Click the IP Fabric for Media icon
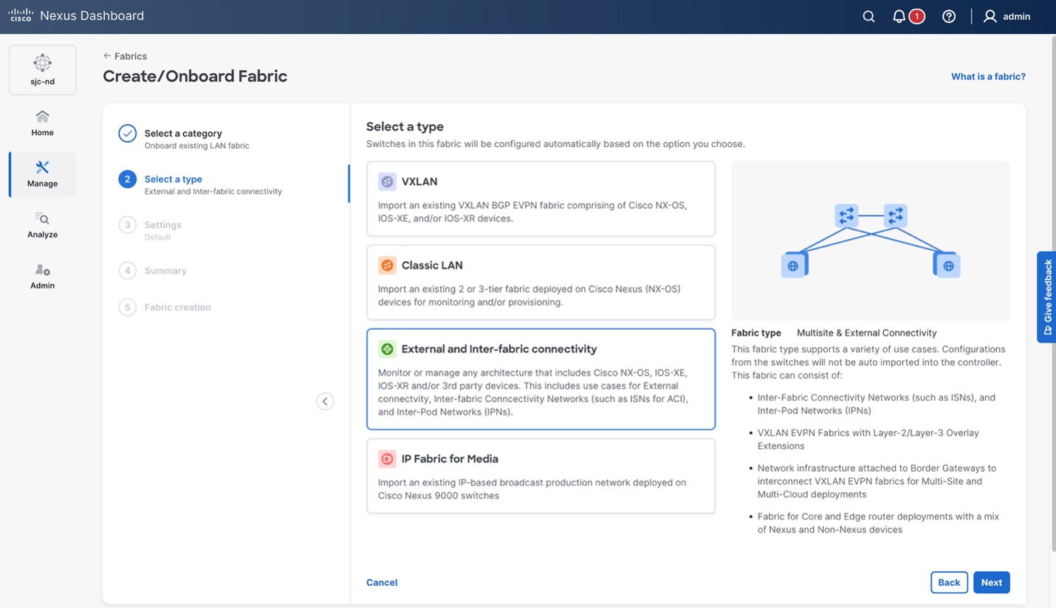Screen dimensions: 1056x608 tap(387, 459)
